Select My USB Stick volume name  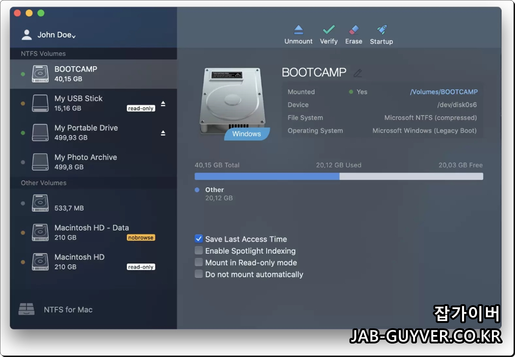pos(78,98)
